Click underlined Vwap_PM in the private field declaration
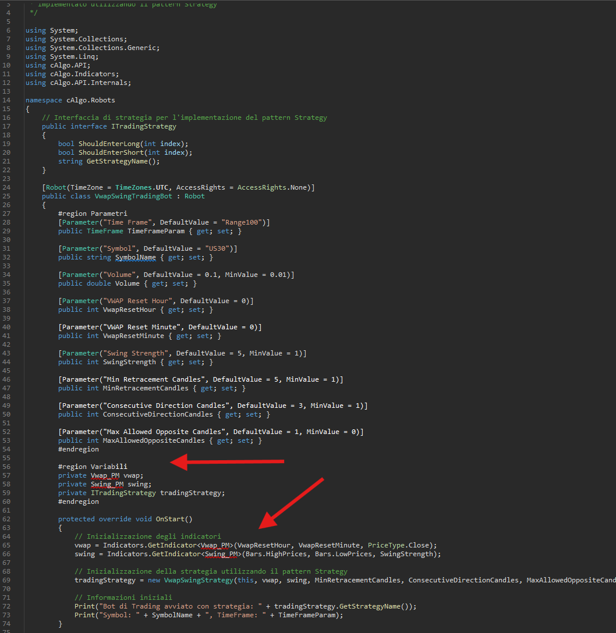Image resolution: width=616 pixels, height=633 pixels. click(x=105, y=475)
